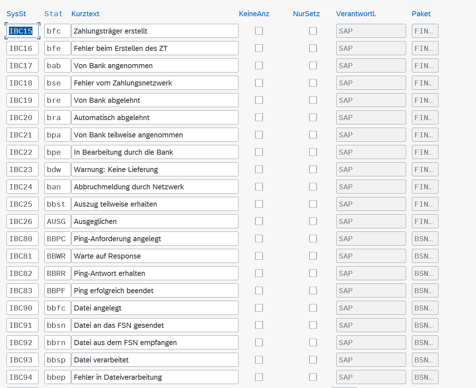
Task: Tick NurSetz checkbox for Datei verarbeitet
Action: (313, 360)
